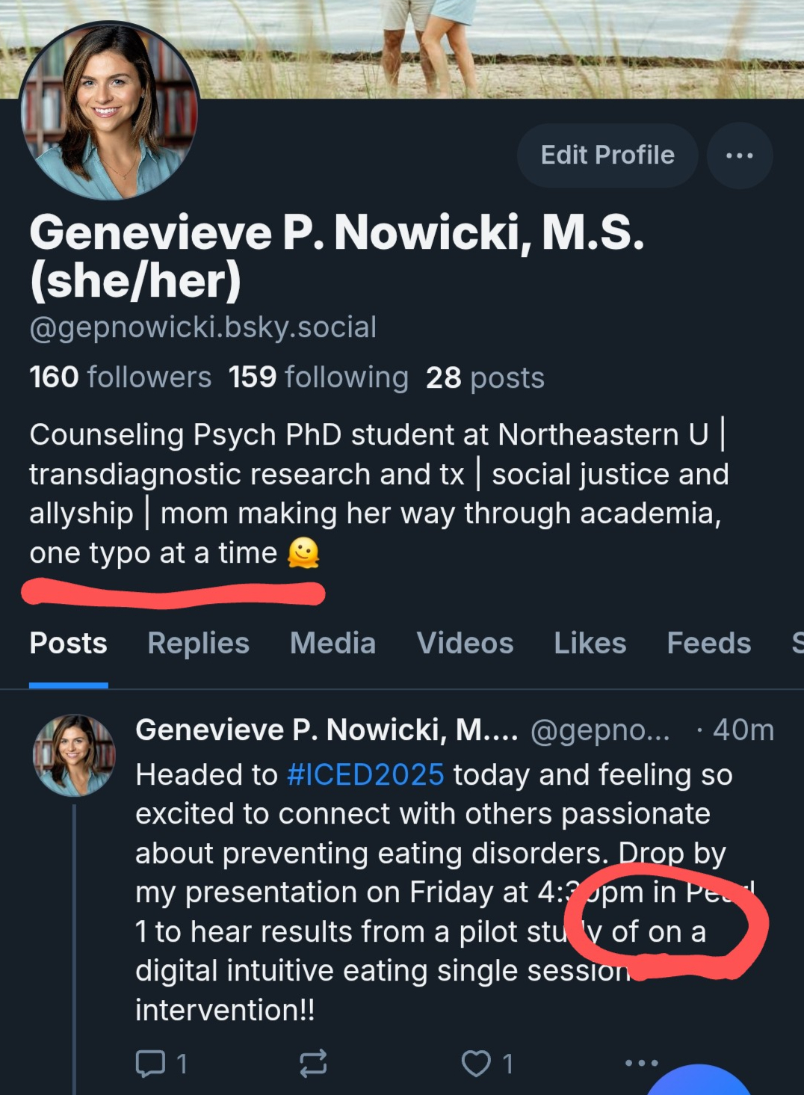Click the blue compose post button
Image resolution: width=804 pixels, height=1095 pixels.
click(699, 1082)
